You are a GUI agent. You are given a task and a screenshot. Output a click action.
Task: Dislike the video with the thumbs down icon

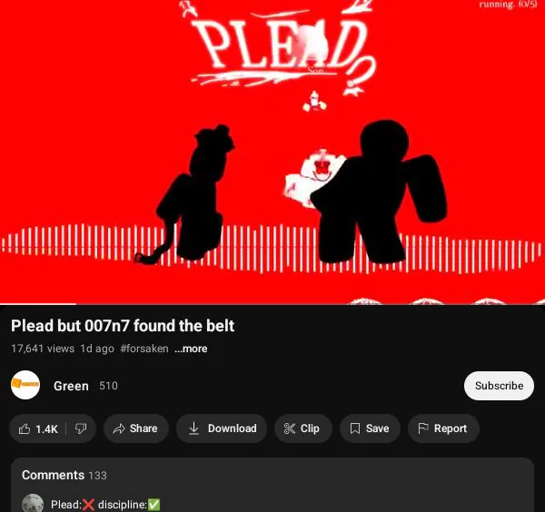coord(81,428)
